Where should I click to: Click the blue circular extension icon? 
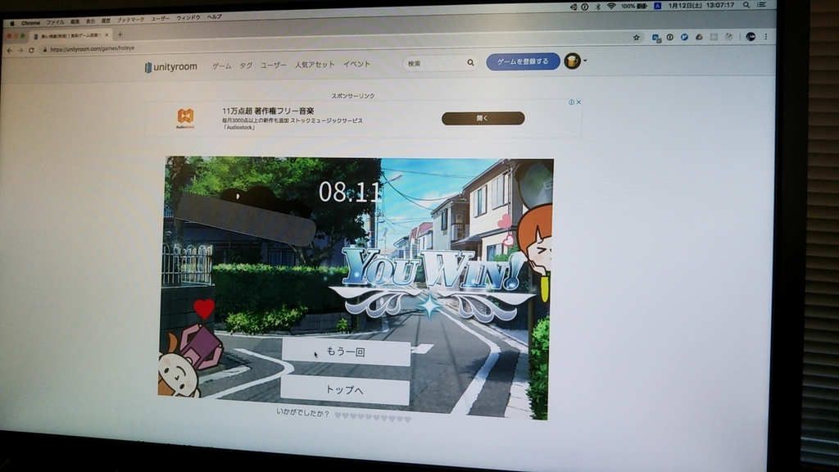[684, 38]
